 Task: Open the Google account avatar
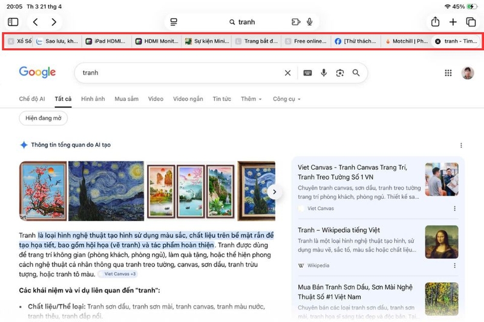point(467,73)
